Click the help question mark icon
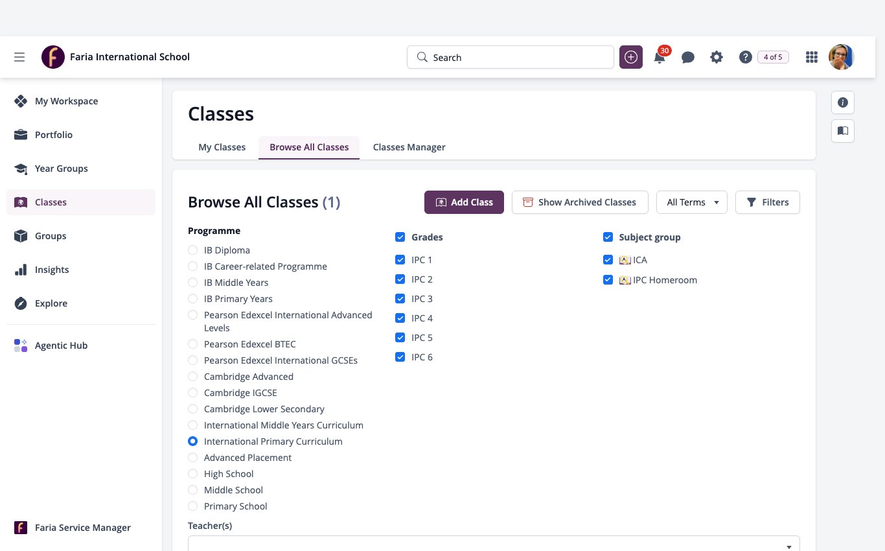885x551 pixels. (745, 57)
